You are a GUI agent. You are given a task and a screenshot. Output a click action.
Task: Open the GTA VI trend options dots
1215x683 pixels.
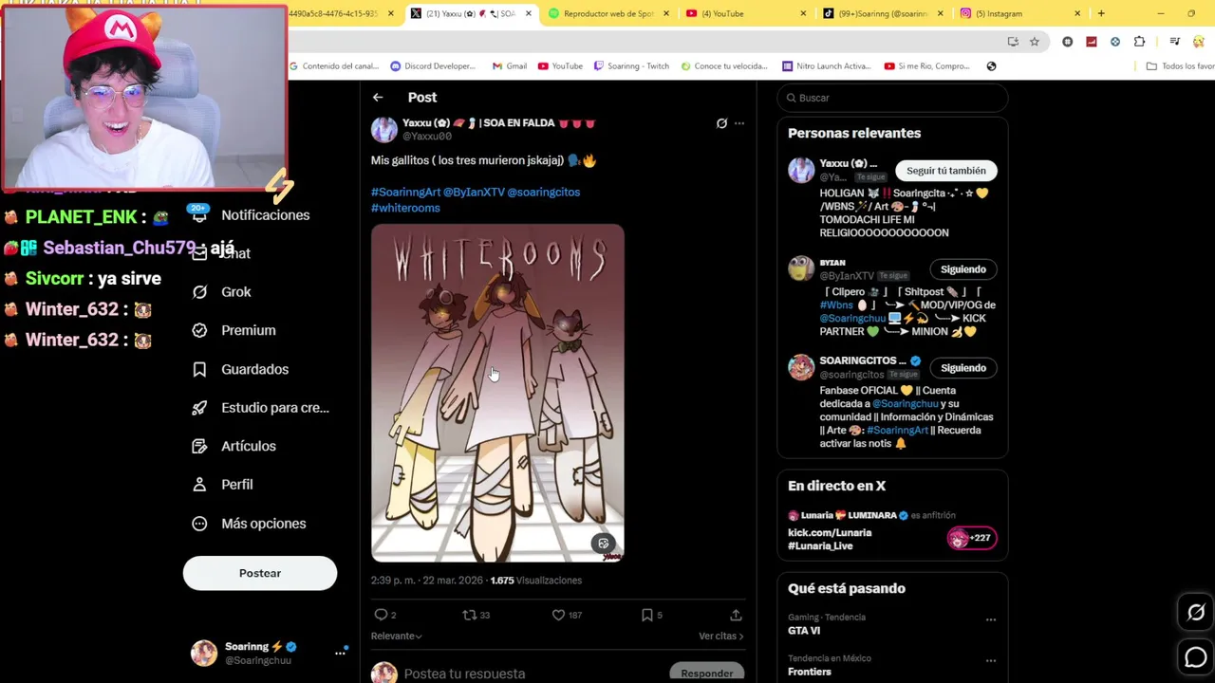click(x=991, y=619)
